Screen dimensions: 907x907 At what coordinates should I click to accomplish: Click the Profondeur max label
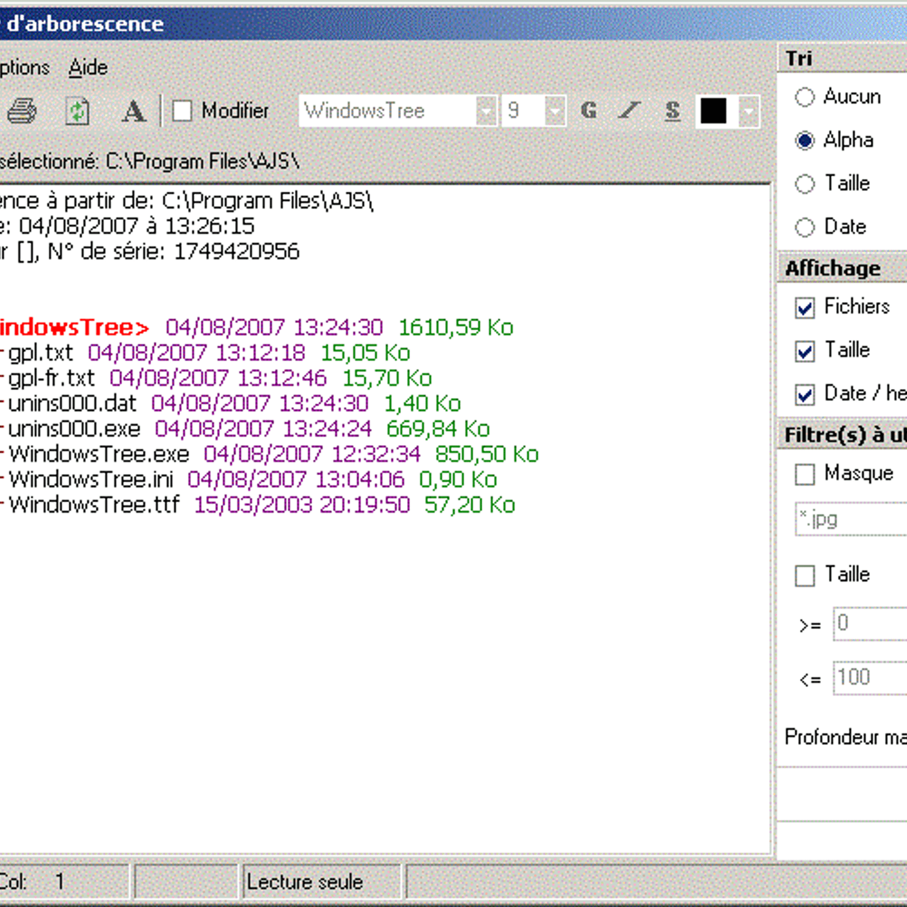coord(846,737)
